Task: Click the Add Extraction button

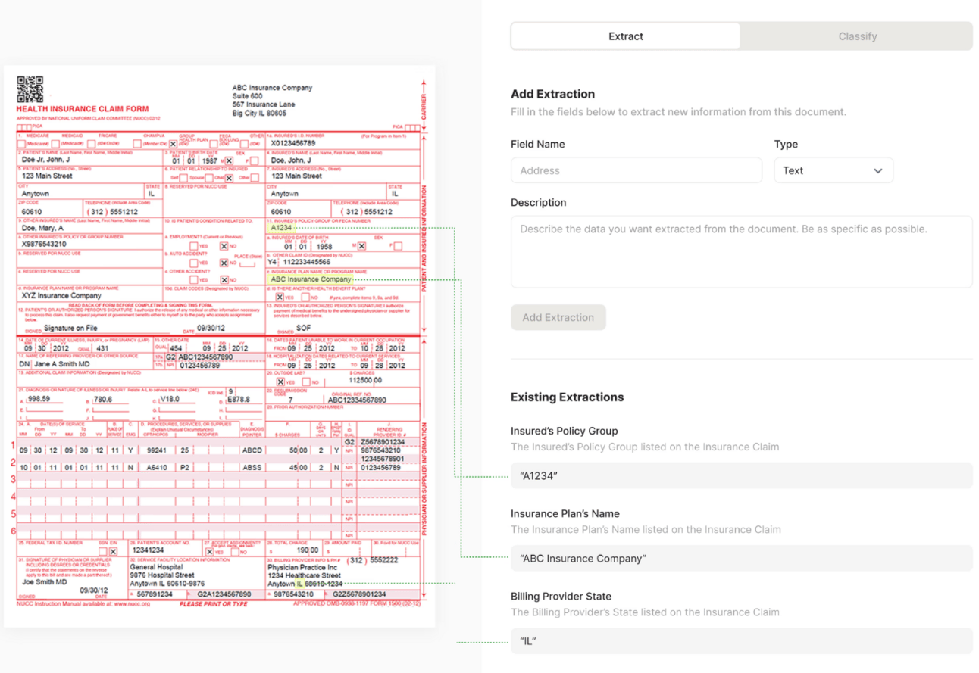Action: (x=558, y=317)
